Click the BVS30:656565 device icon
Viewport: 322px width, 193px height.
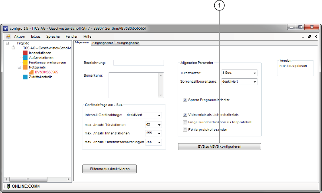pyautogui.click(x=31, y=72)
